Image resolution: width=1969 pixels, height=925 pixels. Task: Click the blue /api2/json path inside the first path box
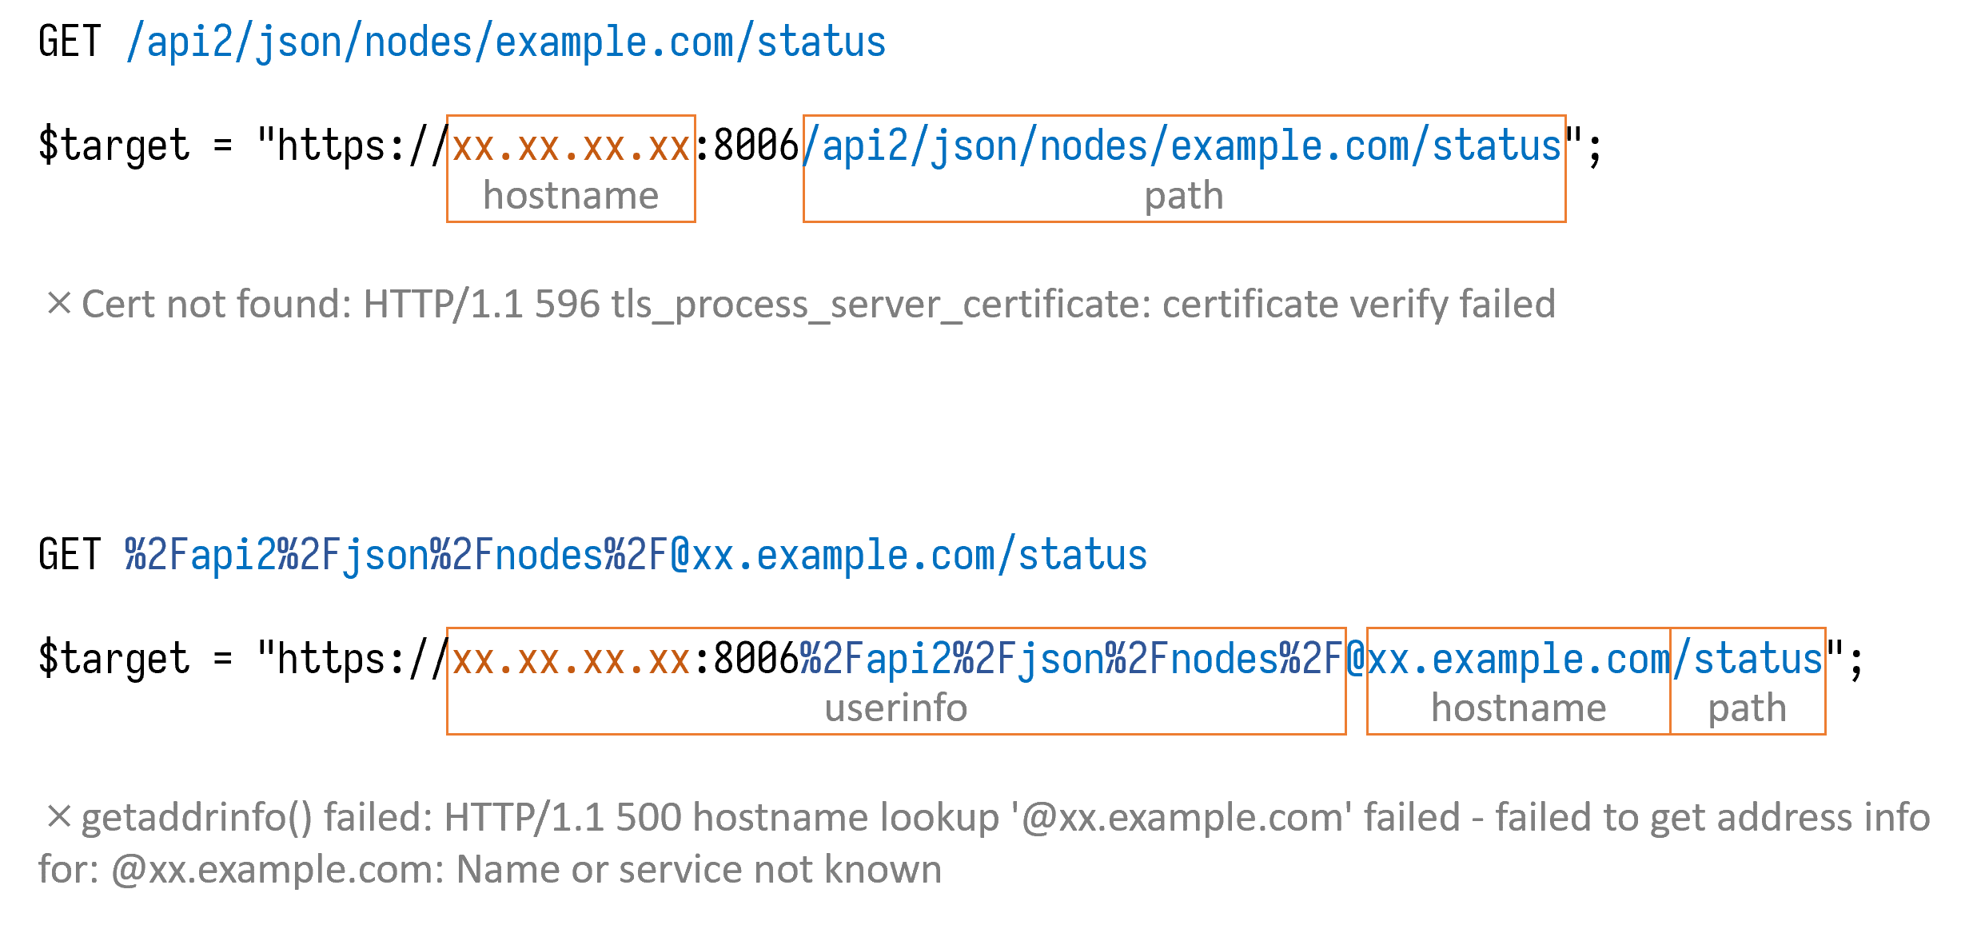1183,146
